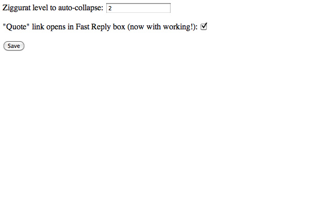Click the "Quote" link opens in Fast Reply label

point(100,27)
